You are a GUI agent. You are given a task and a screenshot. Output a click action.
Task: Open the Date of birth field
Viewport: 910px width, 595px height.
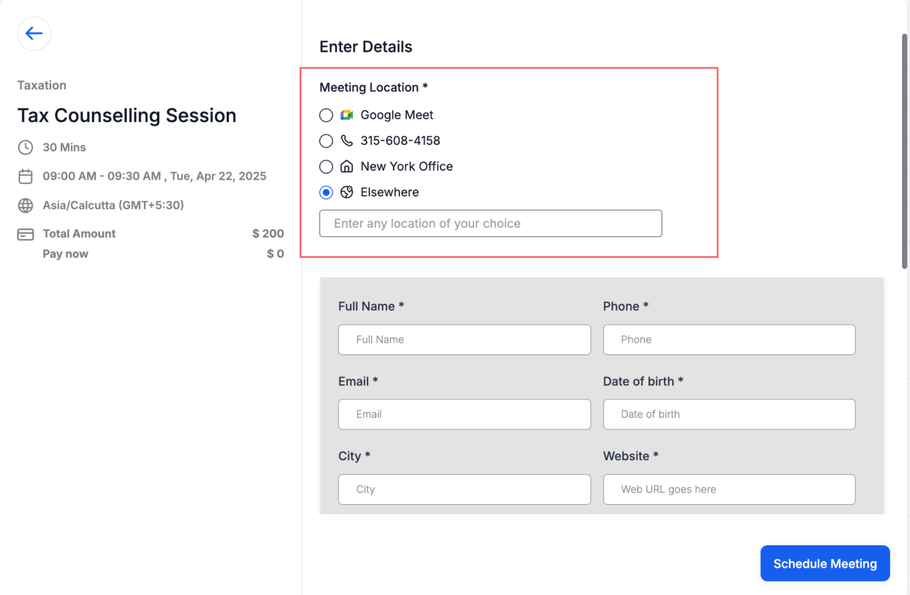(729, 414)
